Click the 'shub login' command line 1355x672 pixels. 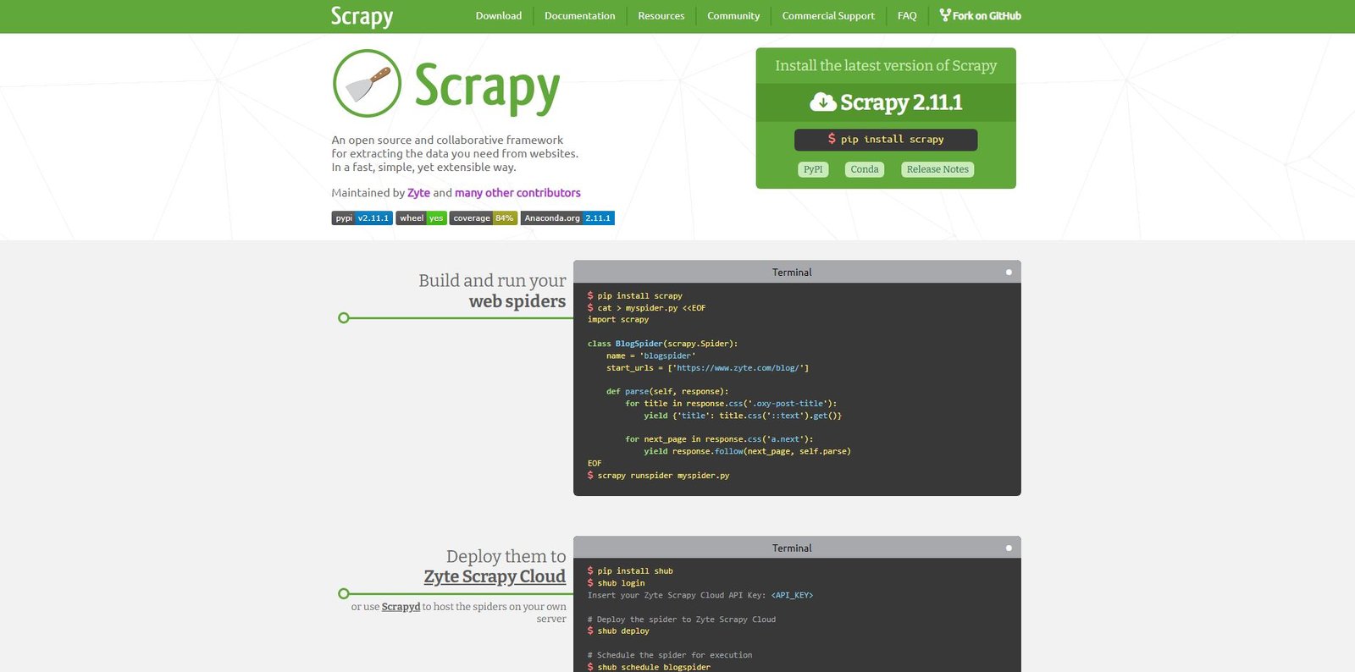616,583
